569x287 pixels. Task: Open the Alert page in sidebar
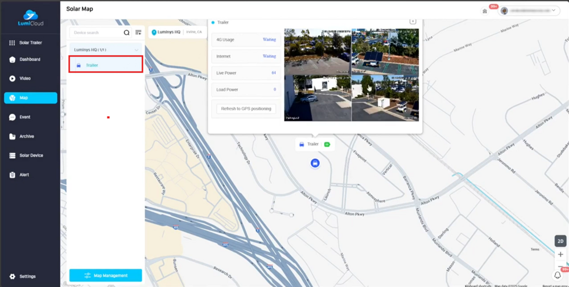pyautogui.click(x=24, y=175)
